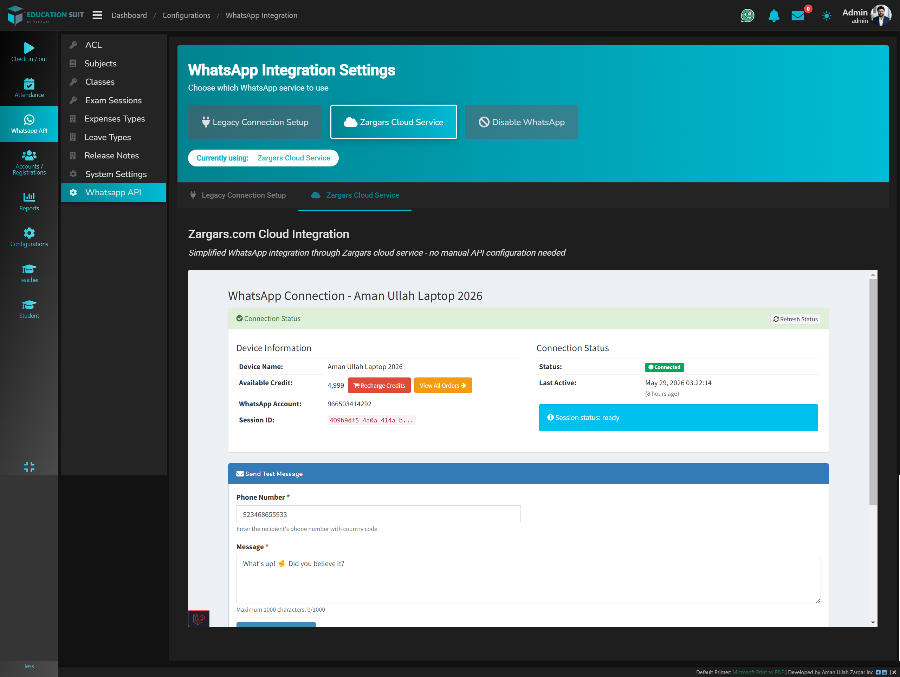The height and width of the screenshot is (677, 900).
Task: Select the Whatsapp API icon in left rail
Action: pyautogui.click(x=29, y=124)
